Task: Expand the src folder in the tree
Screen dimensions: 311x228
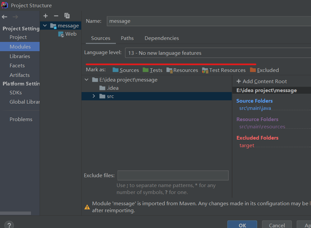Action: [x=94, y=96]
